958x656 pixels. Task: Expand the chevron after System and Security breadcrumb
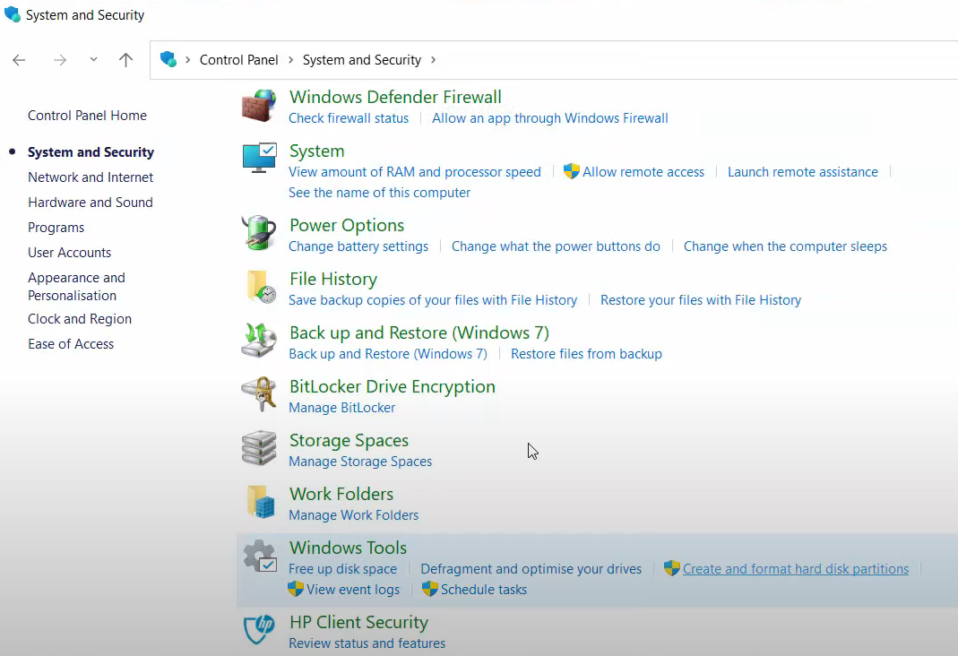coord(434,60)
